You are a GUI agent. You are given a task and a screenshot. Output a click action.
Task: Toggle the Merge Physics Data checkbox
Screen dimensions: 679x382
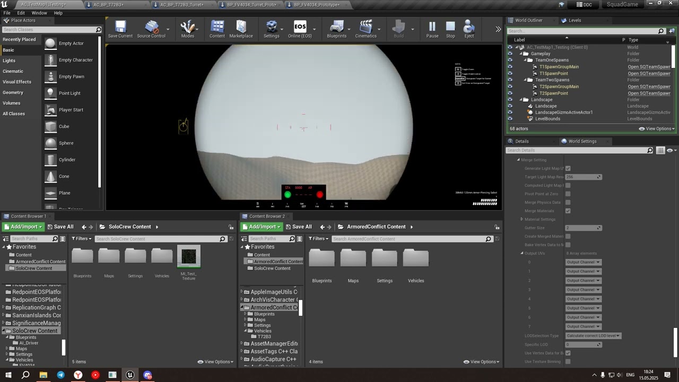coord(568,202)
